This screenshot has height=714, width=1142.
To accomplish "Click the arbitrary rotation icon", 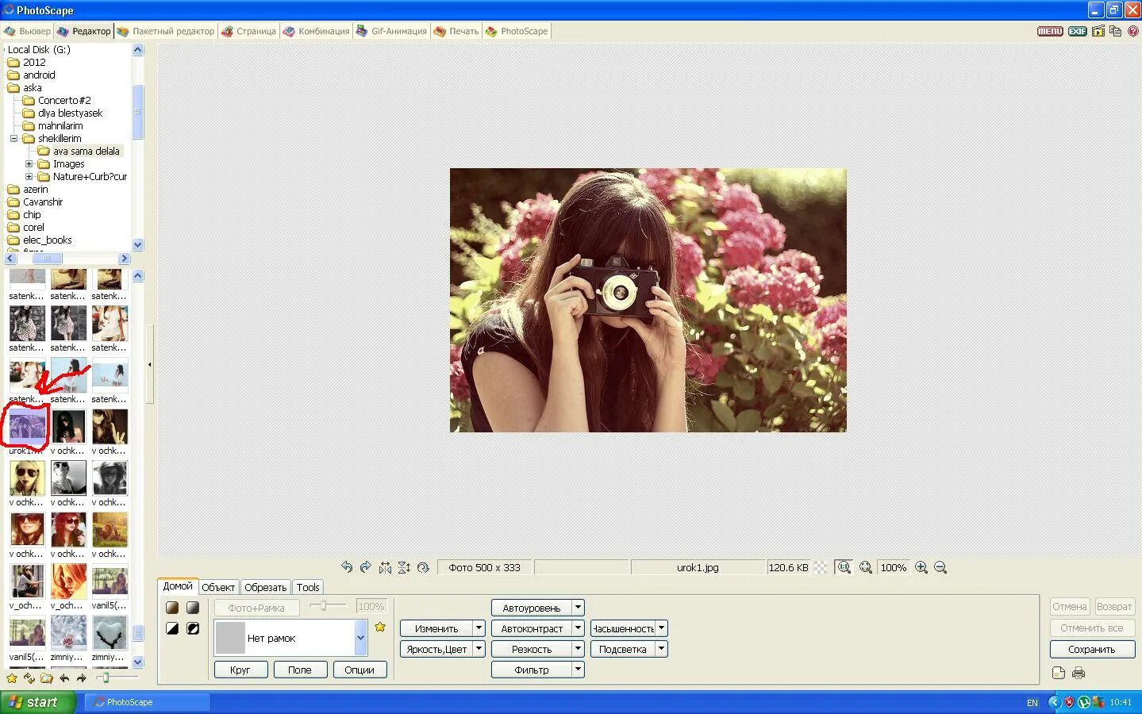I will point(423,567).
